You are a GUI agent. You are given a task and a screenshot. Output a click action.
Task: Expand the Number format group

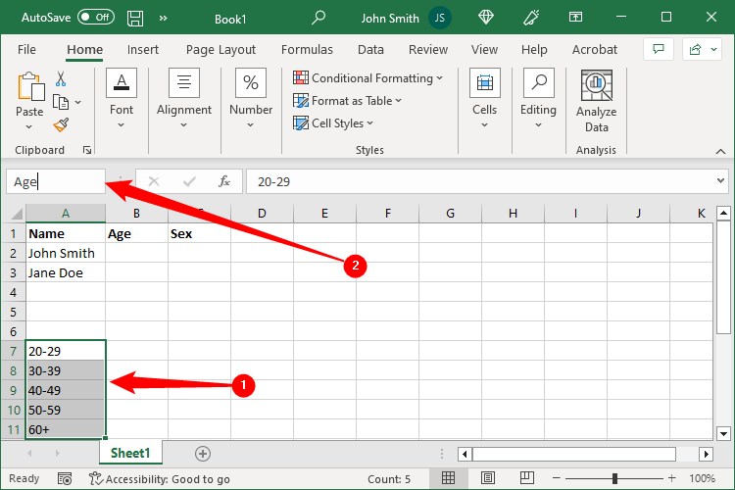pyautogui.click(x=251, y=100)
